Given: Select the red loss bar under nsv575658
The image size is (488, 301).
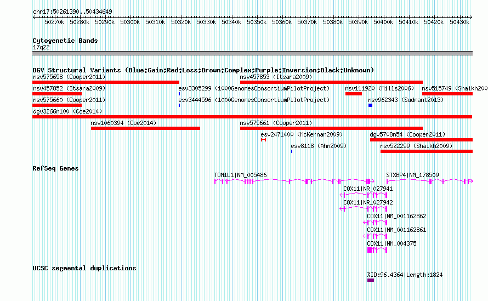Looking at the screenshot, I should (x=106, y=82).
